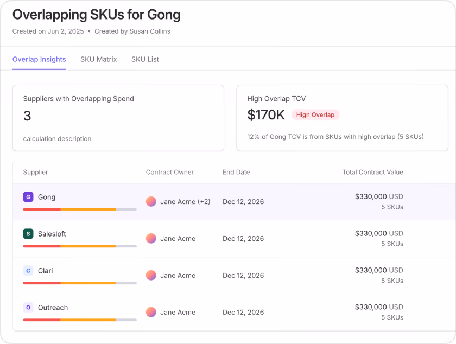Click Dec 12, 2026 in Clari row
Image resolution: width=456 pixels, height=344 pixels.
tap(243, 276)
